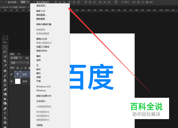Viewport: 178px width, 128px height.
Task: Click the 3D slide mode icon
Action: click(147, 2)
